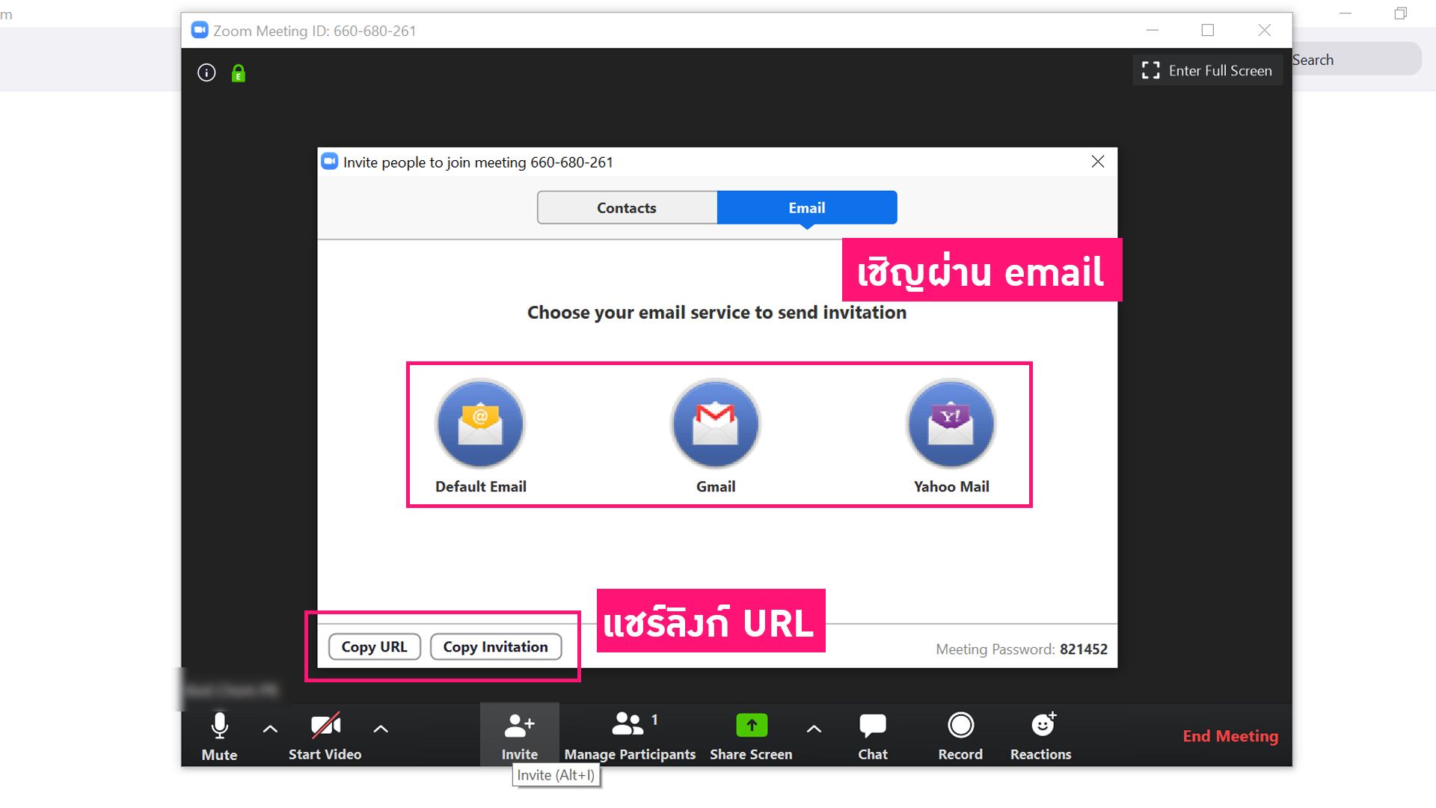Switch to the Contacts tab
Viewport: 1436px width, 808px height.
[x=627, y=208]
